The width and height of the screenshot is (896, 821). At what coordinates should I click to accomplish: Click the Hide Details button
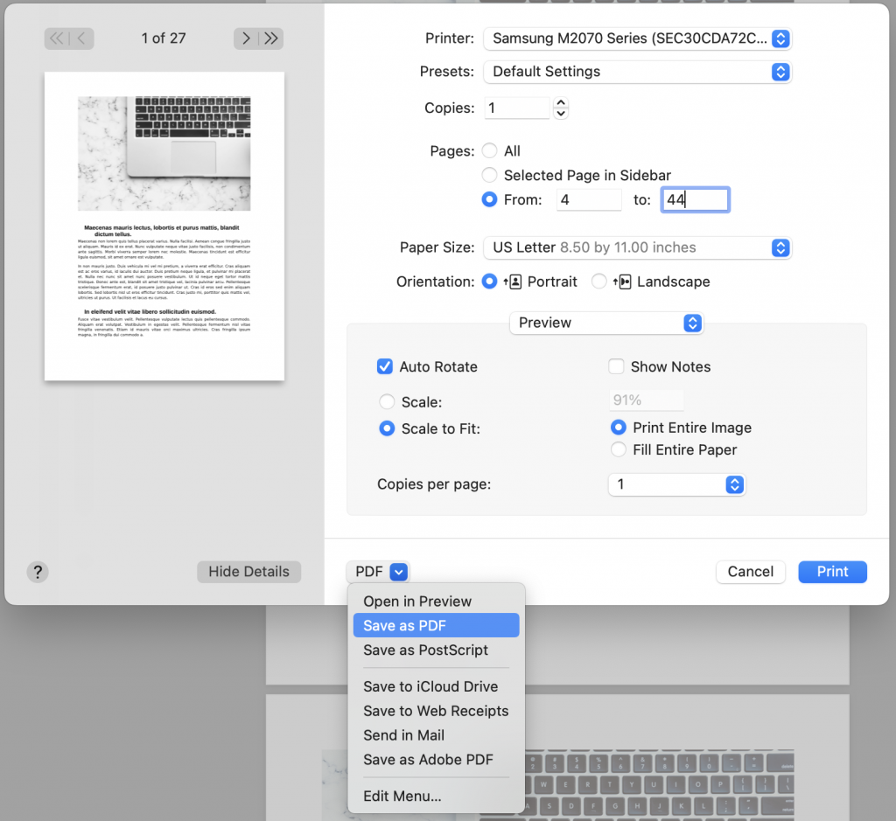click(248, 572)
